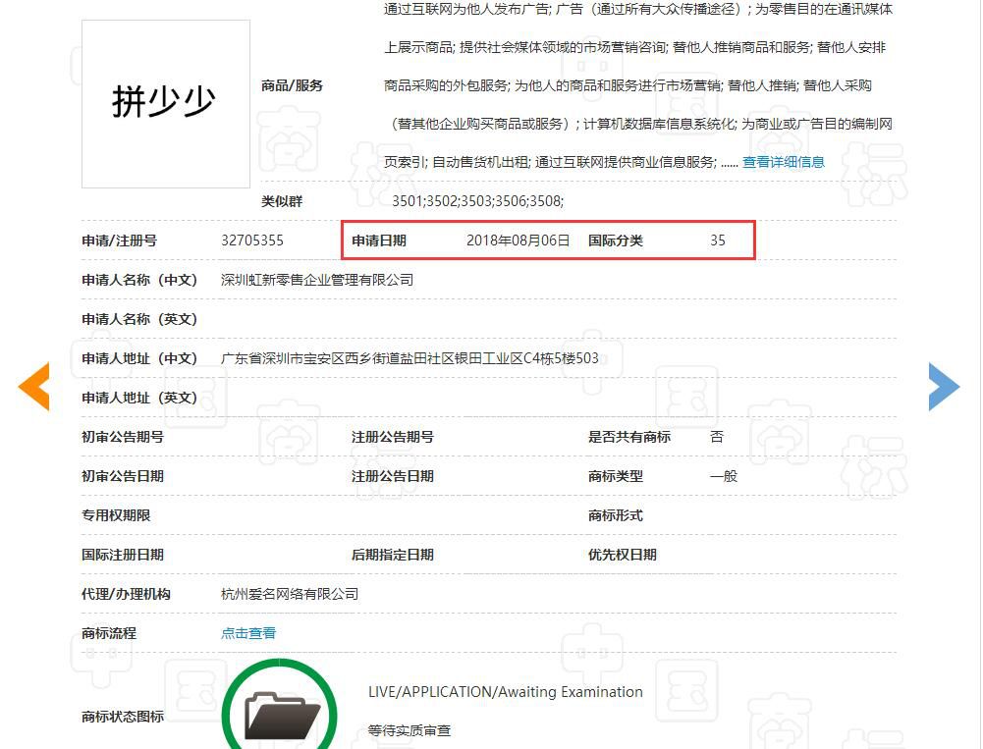Click the trademark type value 一般

pyautogui.click(x=724, y=476)
